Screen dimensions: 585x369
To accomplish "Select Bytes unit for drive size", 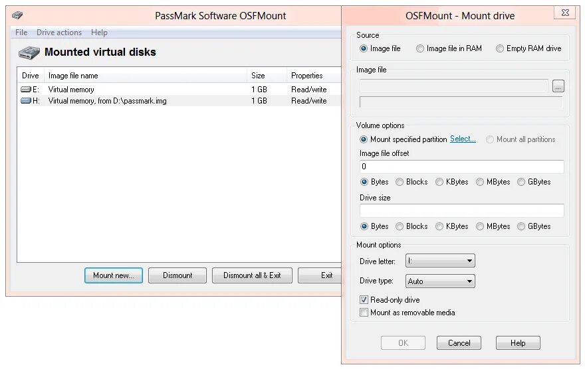I will (x=364, y=226).
